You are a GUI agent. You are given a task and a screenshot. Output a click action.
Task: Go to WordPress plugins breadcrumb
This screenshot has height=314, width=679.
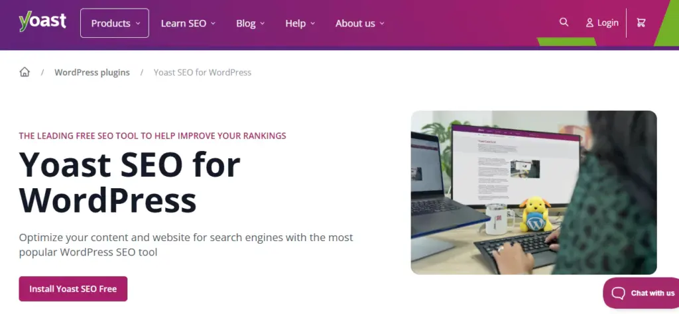[92, 73]
